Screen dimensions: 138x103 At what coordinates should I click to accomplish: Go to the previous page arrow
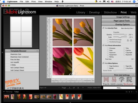coord(59,88)
